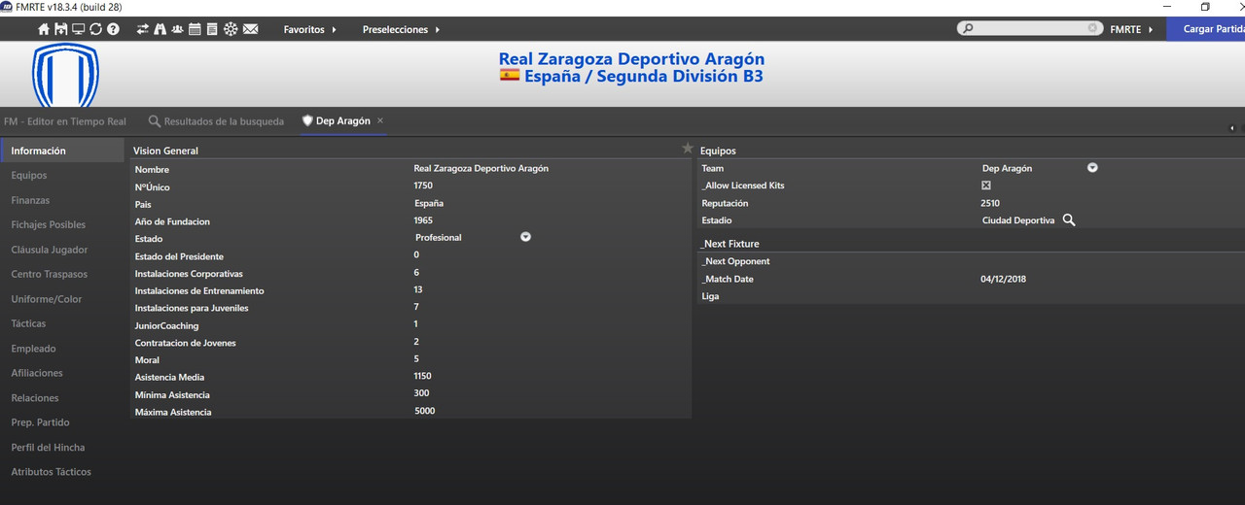Click the swap arrows transfer icon
The height and width of the screenshot is (505, 1245).
[x=143, y=29]
